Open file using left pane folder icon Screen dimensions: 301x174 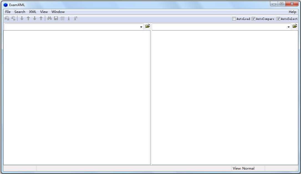(148, 26)
